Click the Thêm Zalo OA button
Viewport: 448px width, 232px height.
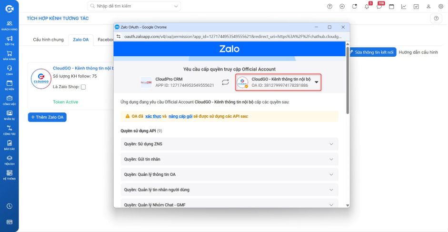(47, 117)
